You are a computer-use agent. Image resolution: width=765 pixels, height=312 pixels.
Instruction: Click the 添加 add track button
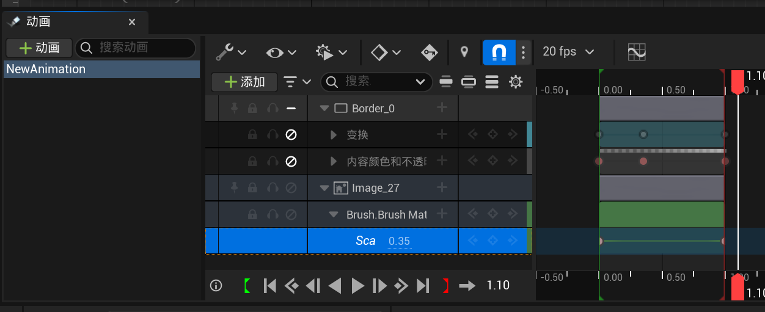(x=244, y=82)
